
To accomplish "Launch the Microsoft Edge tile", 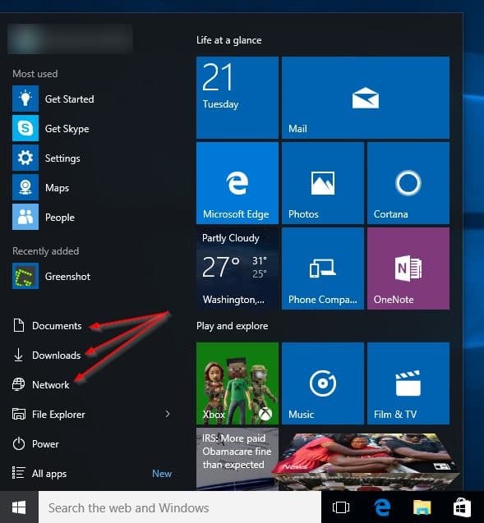I will point(237,183).
